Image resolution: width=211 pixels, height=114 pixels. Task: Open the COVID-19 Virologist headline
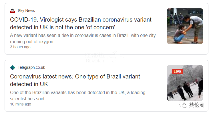pyautogui.click(x=81, y=23)
